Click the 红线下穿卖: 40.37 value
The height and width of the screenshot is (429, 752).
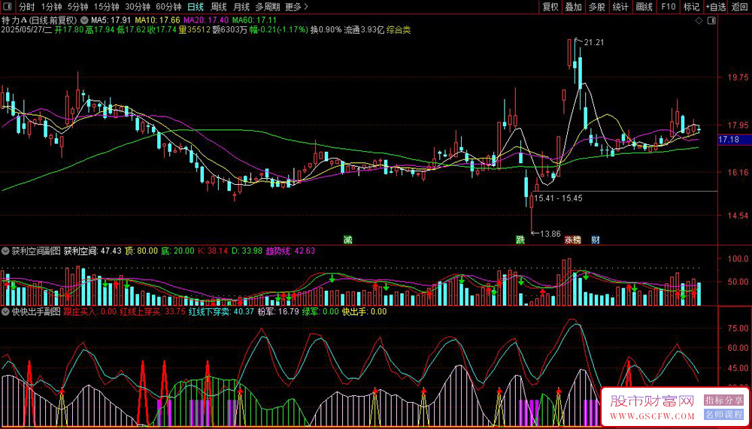(222, 312)
